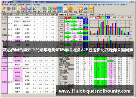Open the 用户中心 menu
Screen dimensions: 136x98
(29, 5)
